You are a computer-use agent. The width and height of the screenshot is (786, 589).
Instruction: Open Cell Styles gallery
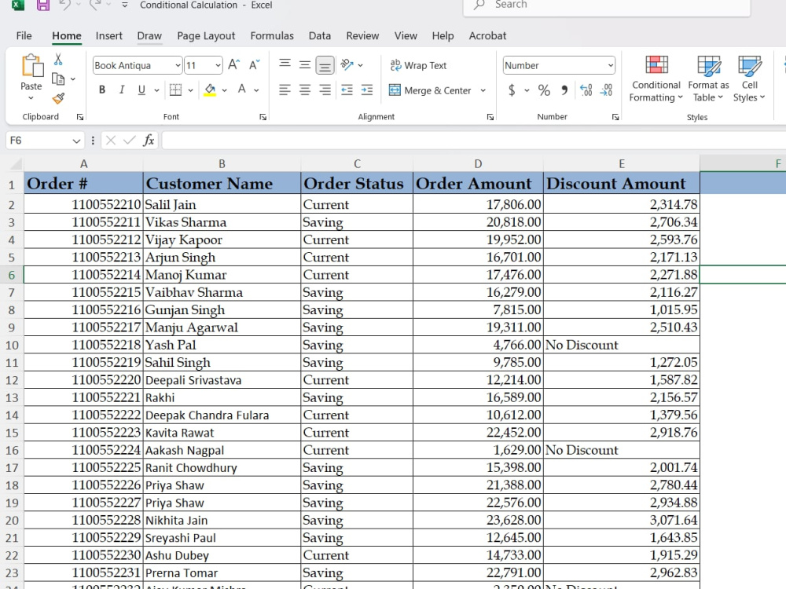point(749,78)
